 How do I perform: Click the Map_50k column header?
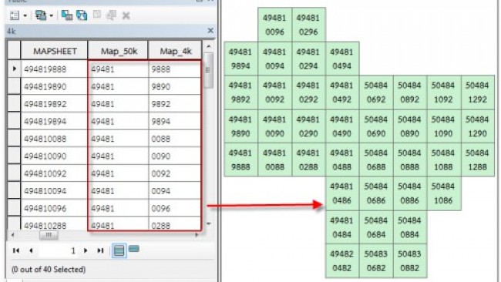(118, 51)
